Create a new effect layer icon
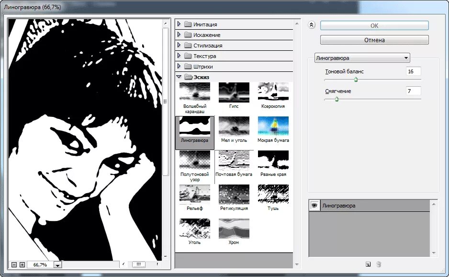449x277 pixels. point(368,265)
